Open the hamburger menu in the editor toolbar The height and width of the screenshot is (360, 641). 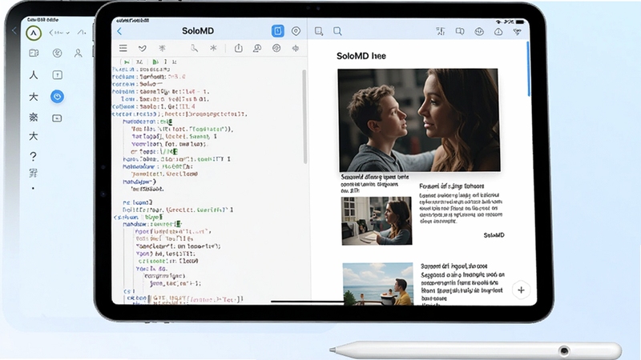tap(123, 48)
